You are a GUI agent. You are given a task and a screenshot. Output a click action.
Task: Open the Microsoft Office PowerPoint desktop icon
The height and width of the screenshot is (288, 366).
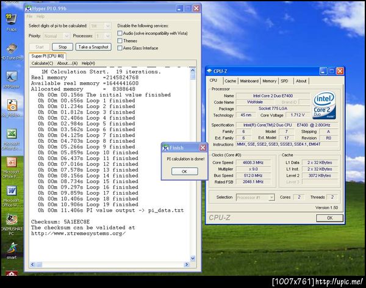(11, 167)
